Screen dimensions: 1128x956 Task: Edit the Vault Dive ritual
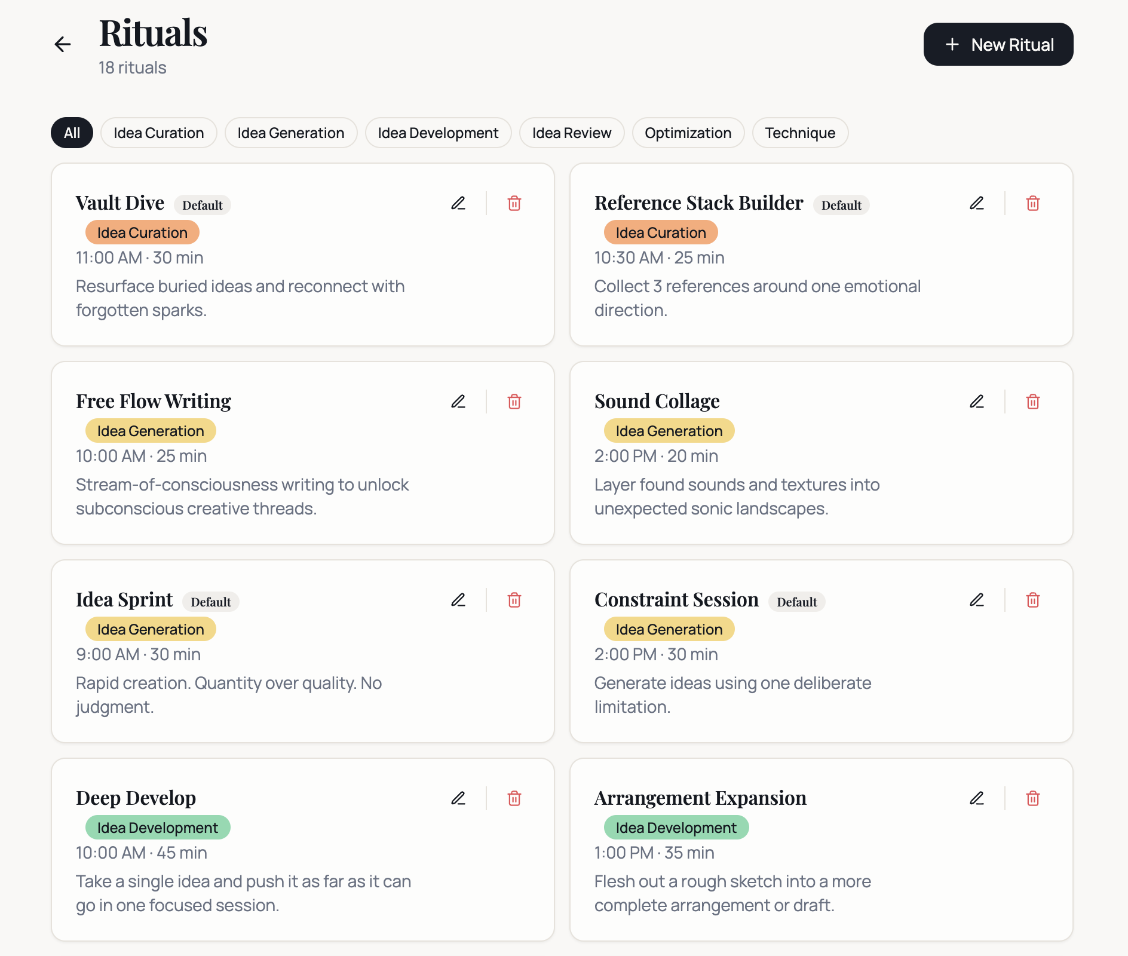pos(458,203)
